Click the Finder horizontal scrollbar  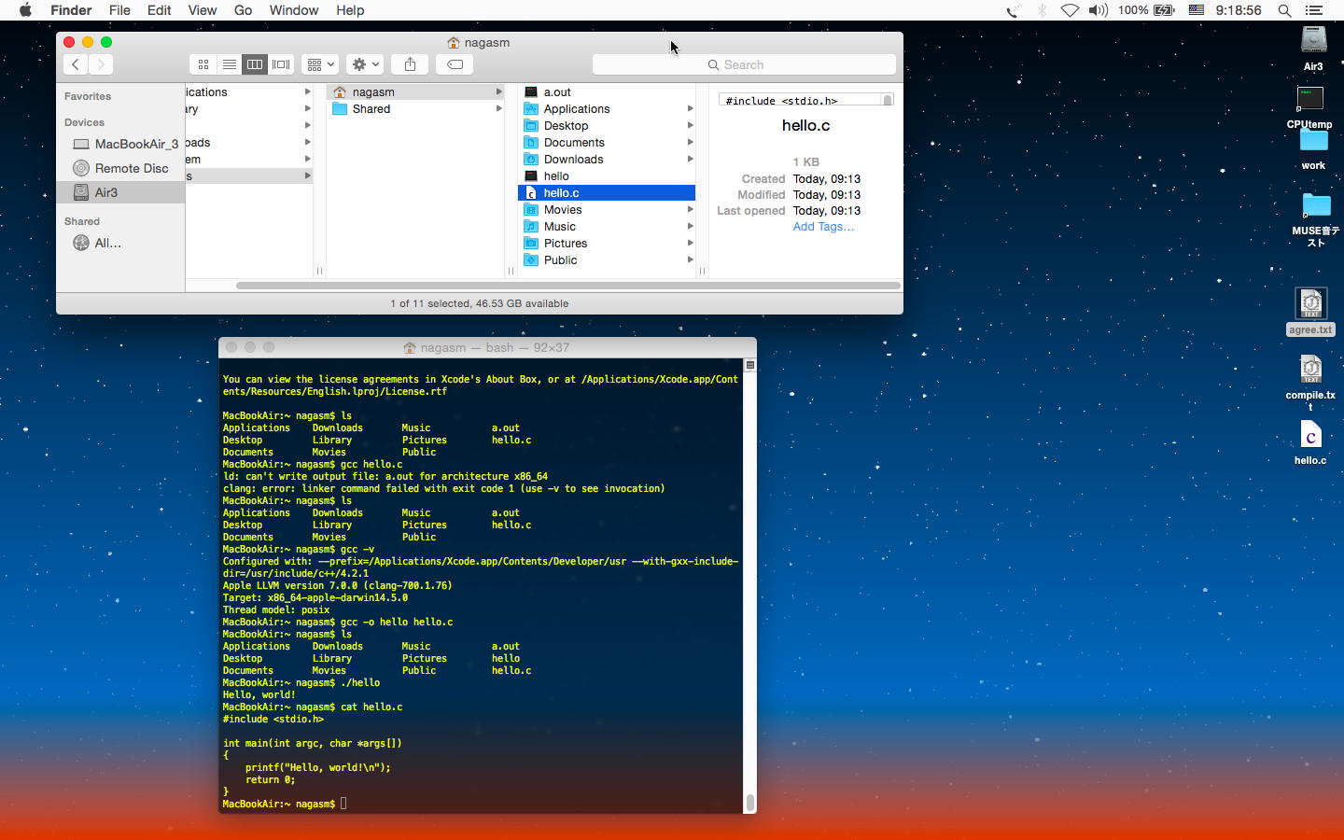[x=567, y=286]
